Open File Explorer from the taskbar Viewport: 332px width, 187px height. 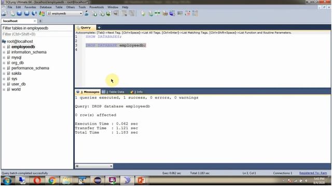pos(66,181)
